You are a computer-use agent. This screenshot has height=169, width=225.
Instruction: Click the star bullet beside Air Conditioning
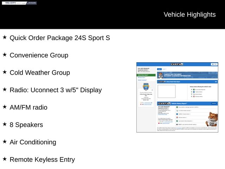pyautogui.click(x=5, y=142)
